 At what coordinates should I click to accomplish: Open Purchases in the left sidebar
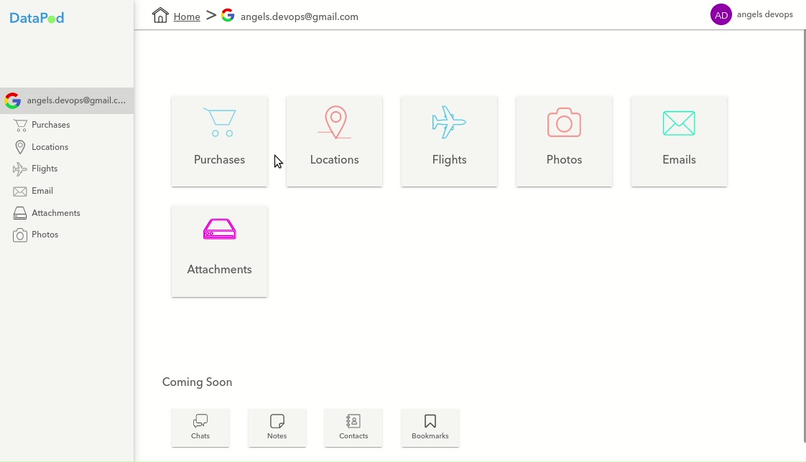(50, 125)
